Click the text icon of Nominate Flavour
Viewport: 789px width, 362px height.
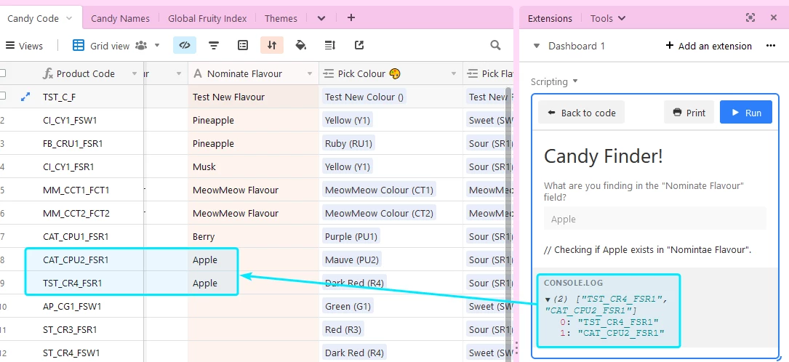click(x=198, y=74)
